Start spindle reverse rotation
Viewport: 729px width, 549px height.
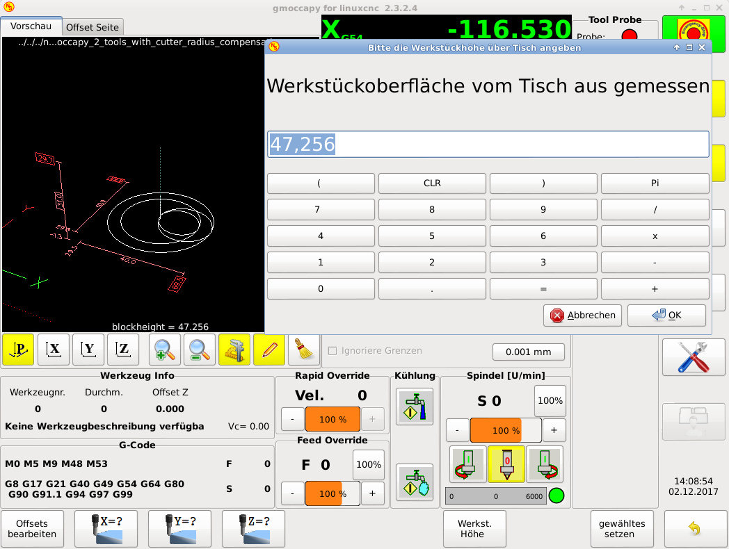click(468, 464)
